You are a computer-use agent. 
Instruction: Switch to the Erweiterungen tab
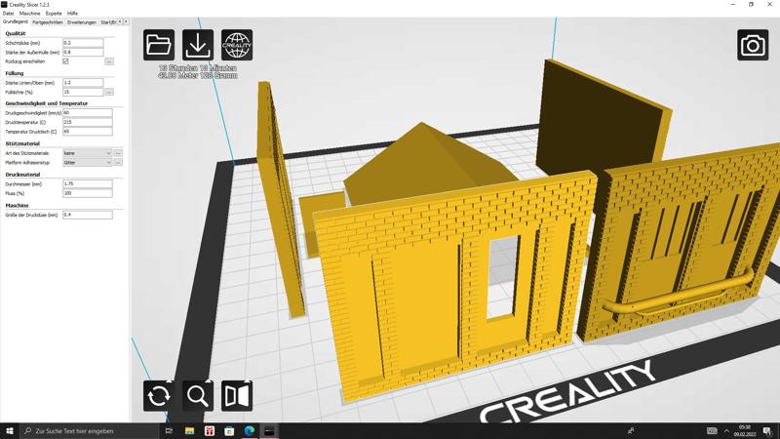click(x=82, y=22)
